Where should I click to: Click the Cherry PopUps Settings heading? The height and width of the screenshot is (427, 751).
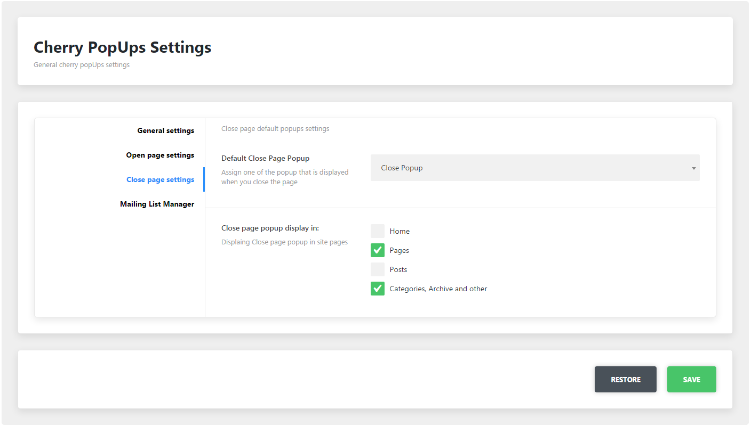(122, 47)
